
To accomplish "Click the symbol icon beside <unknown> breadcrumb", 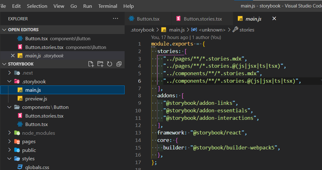I will pyautogui.click(x=194, y=30).
